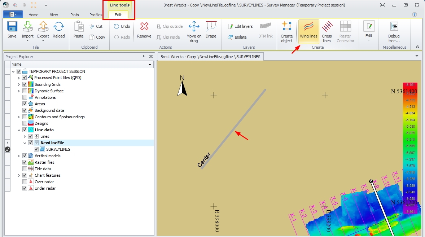Select the Wing lines tool
Screen dimensions: 425x237
tap(308, 31)
